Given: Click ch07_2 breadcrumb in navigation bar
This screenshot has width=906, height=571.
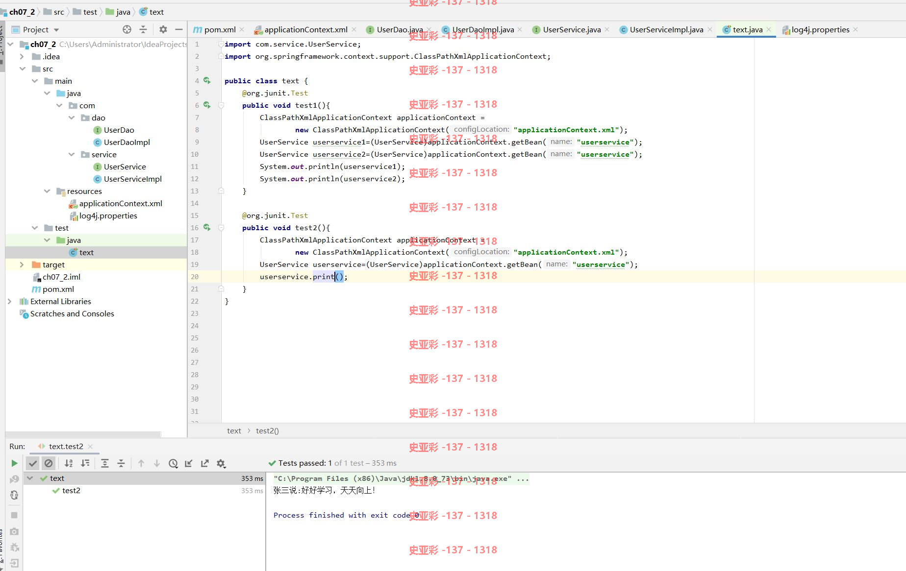Looking at the screenshot, I should [x=22, y=12].
